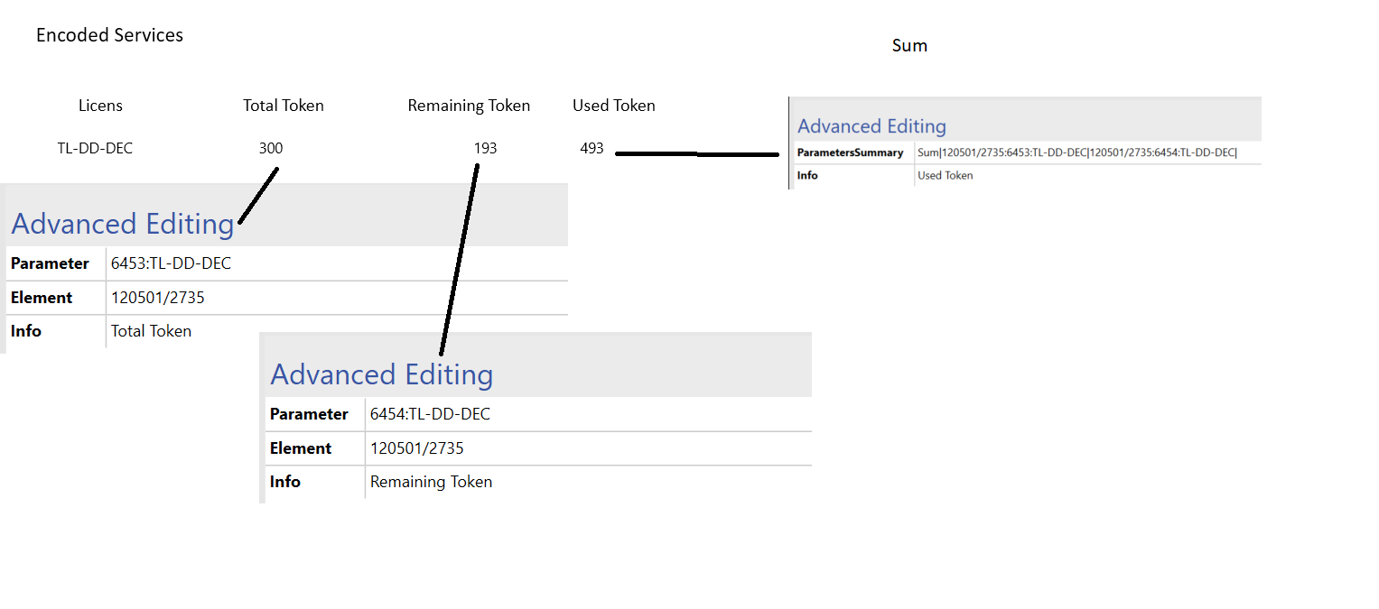The image size is (1379, 609).
Task: Click the remaining token value 193
Action: [486, 148]
